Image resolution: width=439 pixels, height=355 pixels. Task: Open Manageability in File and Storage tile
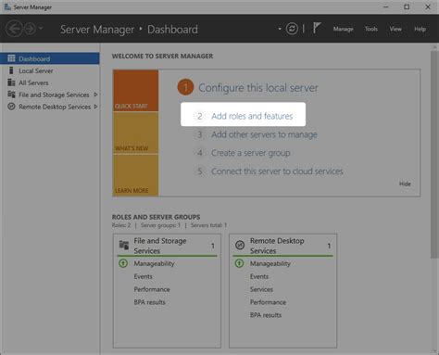point(154,263)
